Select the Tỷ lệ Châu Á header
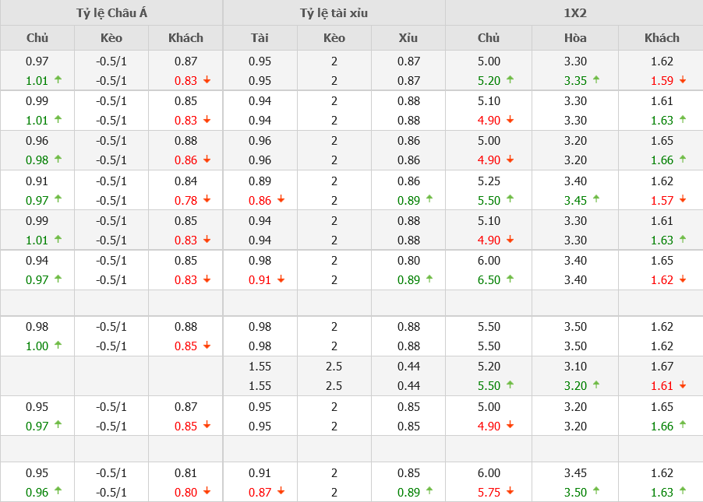703x502 pixels. click(x=111, y=12)
